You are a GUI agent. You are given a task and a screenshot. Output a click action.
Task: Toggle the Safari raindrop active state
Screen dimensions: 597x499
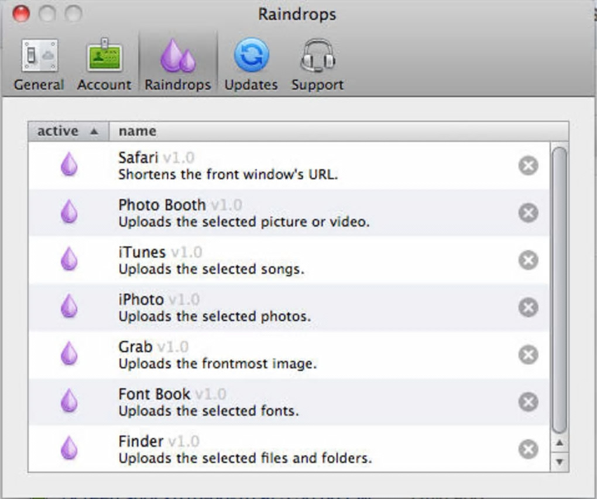[69, 165]
